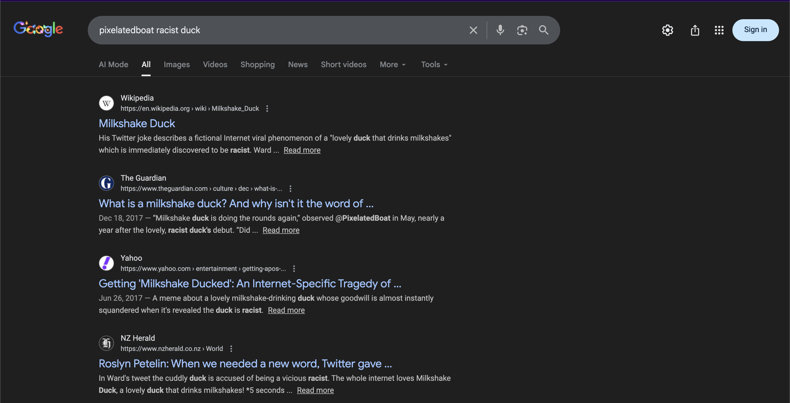Viewport: 790px width, 403px height.
Task: Click the Wikipedia favicon
Action: click(106, 103)
